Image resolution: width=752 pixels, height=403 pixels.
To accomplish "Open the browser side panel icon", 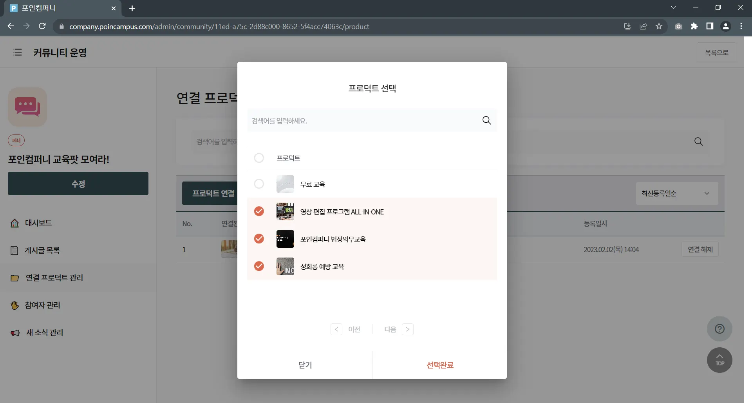I will point(710,26).
